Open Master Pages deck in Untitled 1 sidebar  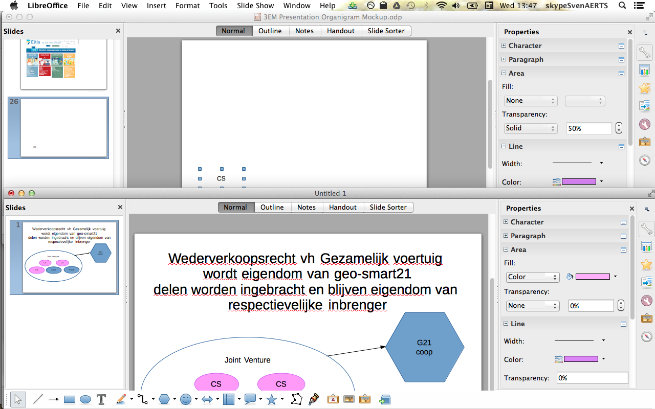click(x=646, y=247)
